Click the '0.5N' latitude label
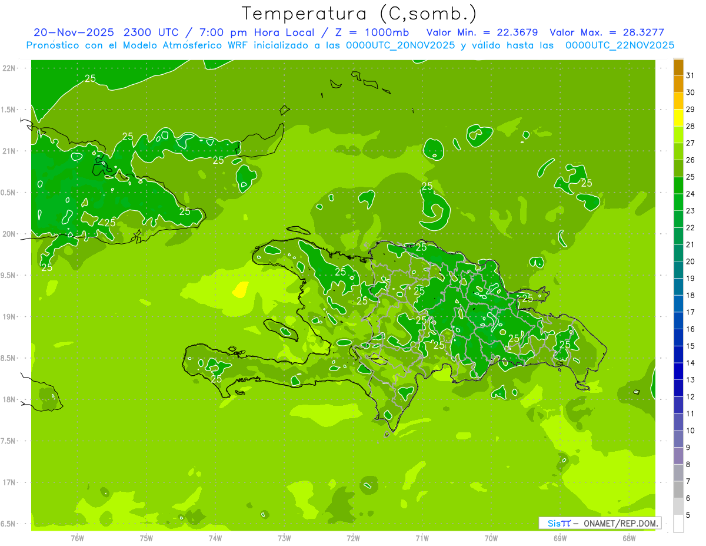Viewport: 706px width, 546px height. (9, 193)
